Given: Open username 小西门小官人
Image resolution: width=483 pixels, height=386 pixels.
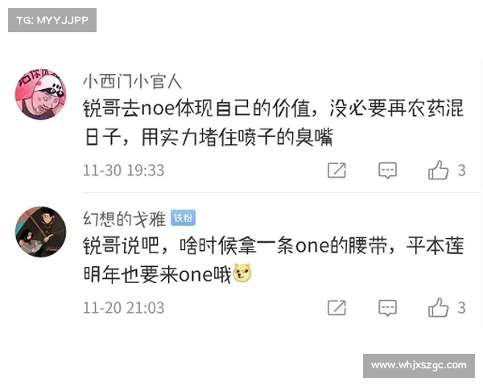Looking at the screenshot, I should [x=132, y=81].
